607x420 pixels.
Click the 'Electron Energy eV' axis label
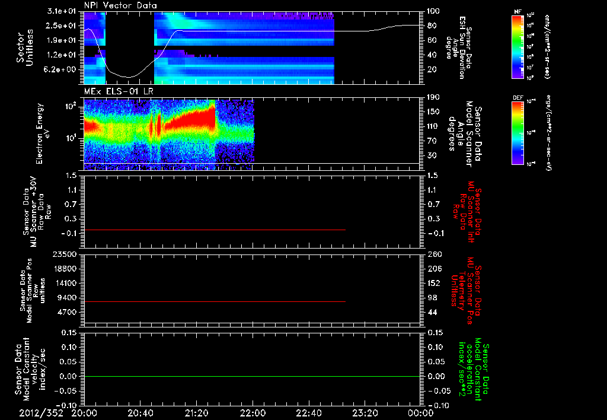click(x=43, y=133)
